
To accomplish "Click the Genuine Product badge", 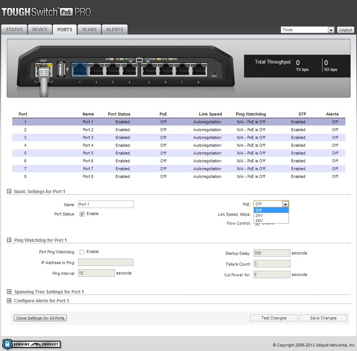I will [31, 344].
